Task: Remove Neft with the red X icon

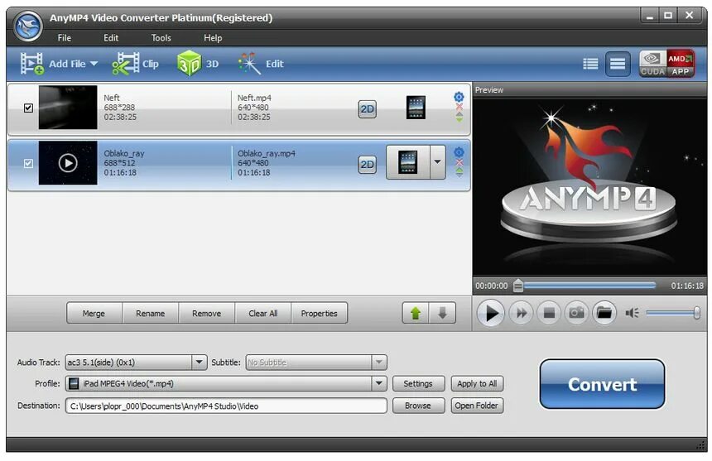Action: pos(459,108)
